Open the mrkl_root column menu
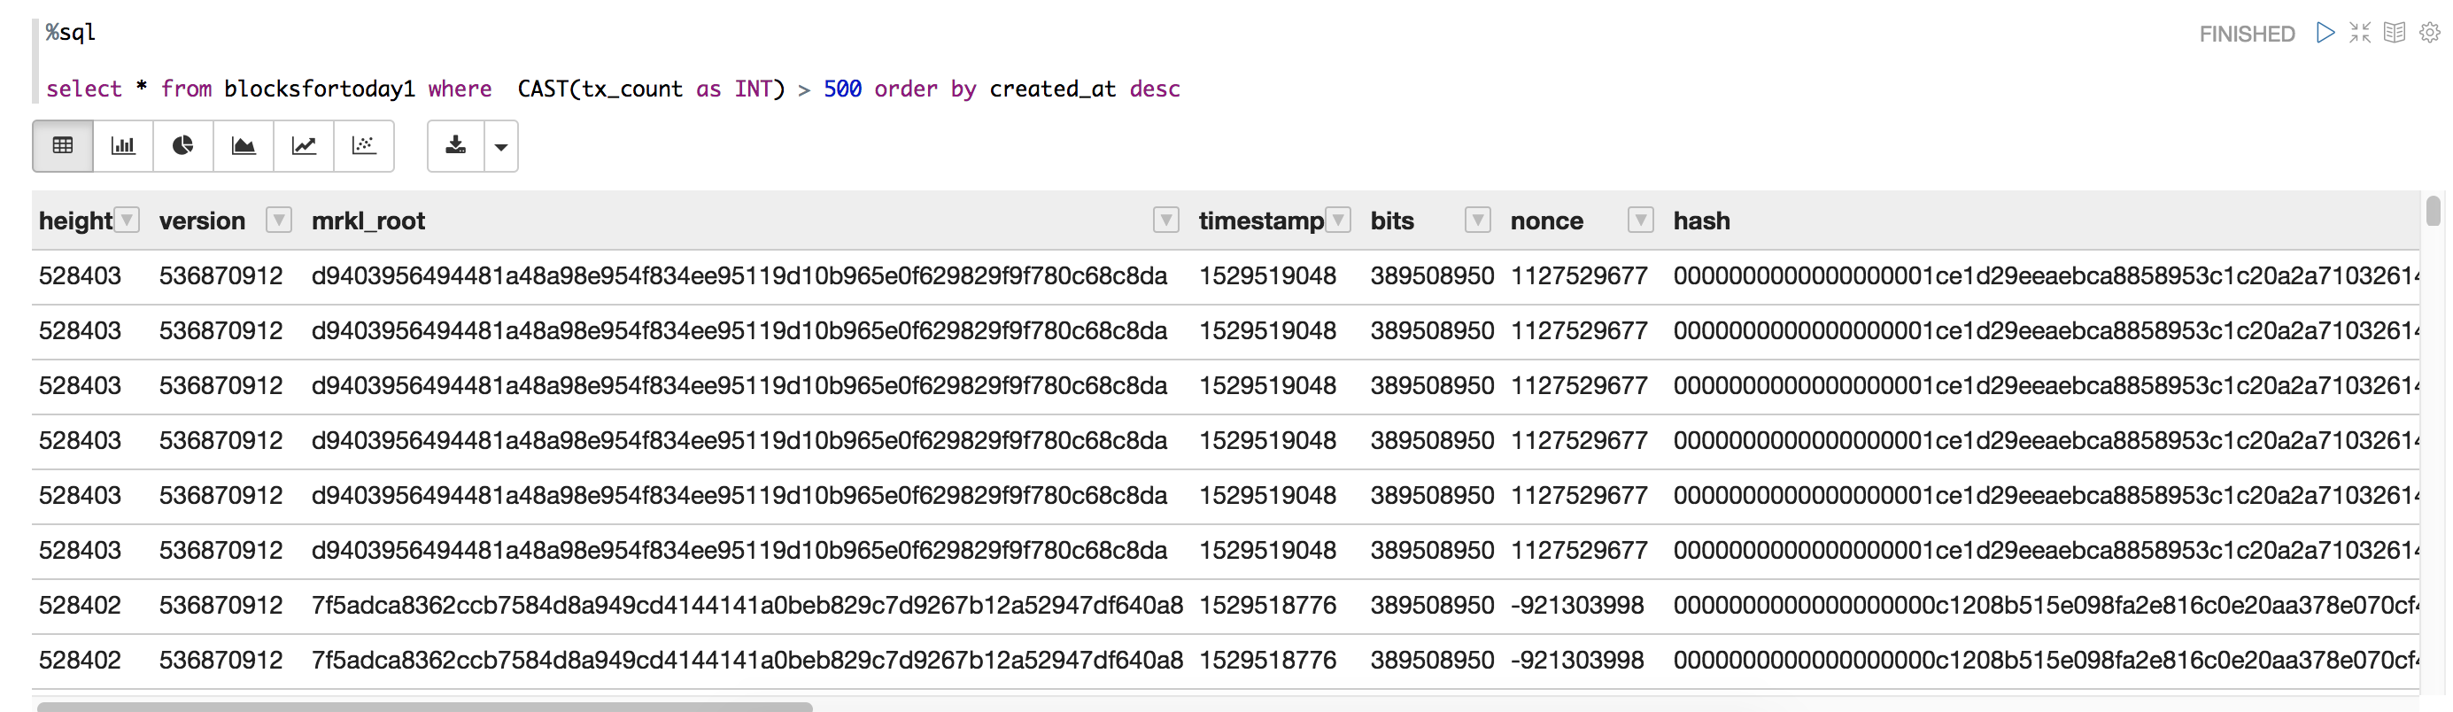The height and width of the screenshot is (712, 2453). (x=1165, y=221)
